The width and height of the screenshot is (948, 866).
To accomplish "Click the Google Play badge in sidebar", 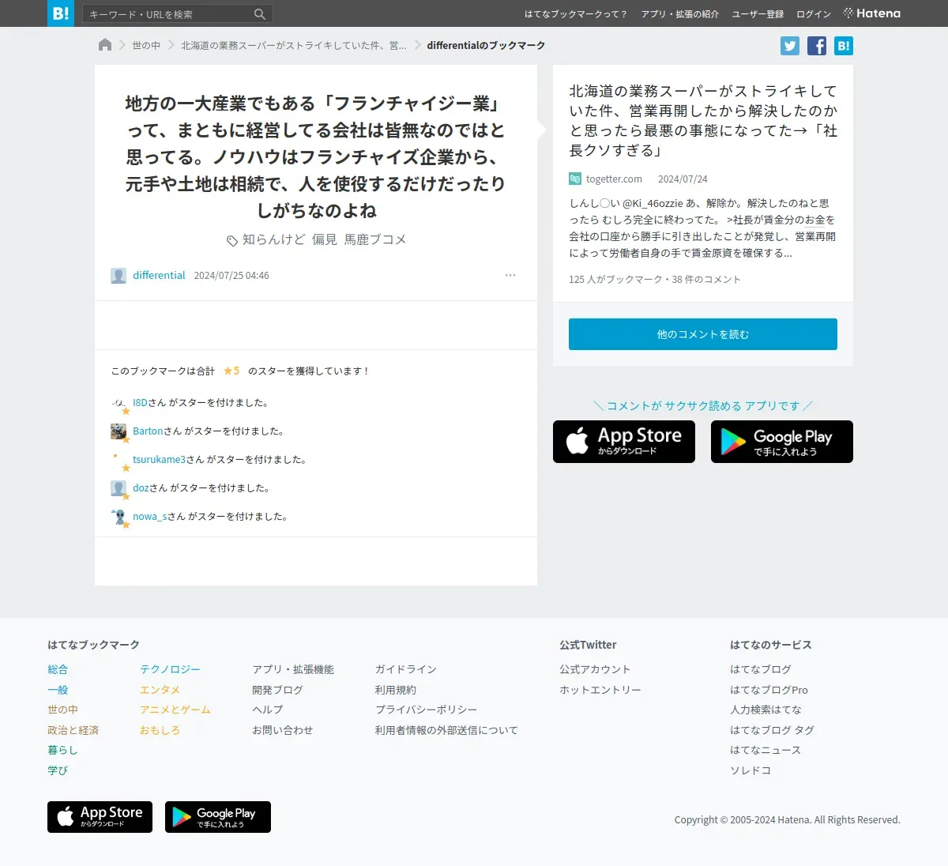I will pyautogui.click(x=782, y=442).
